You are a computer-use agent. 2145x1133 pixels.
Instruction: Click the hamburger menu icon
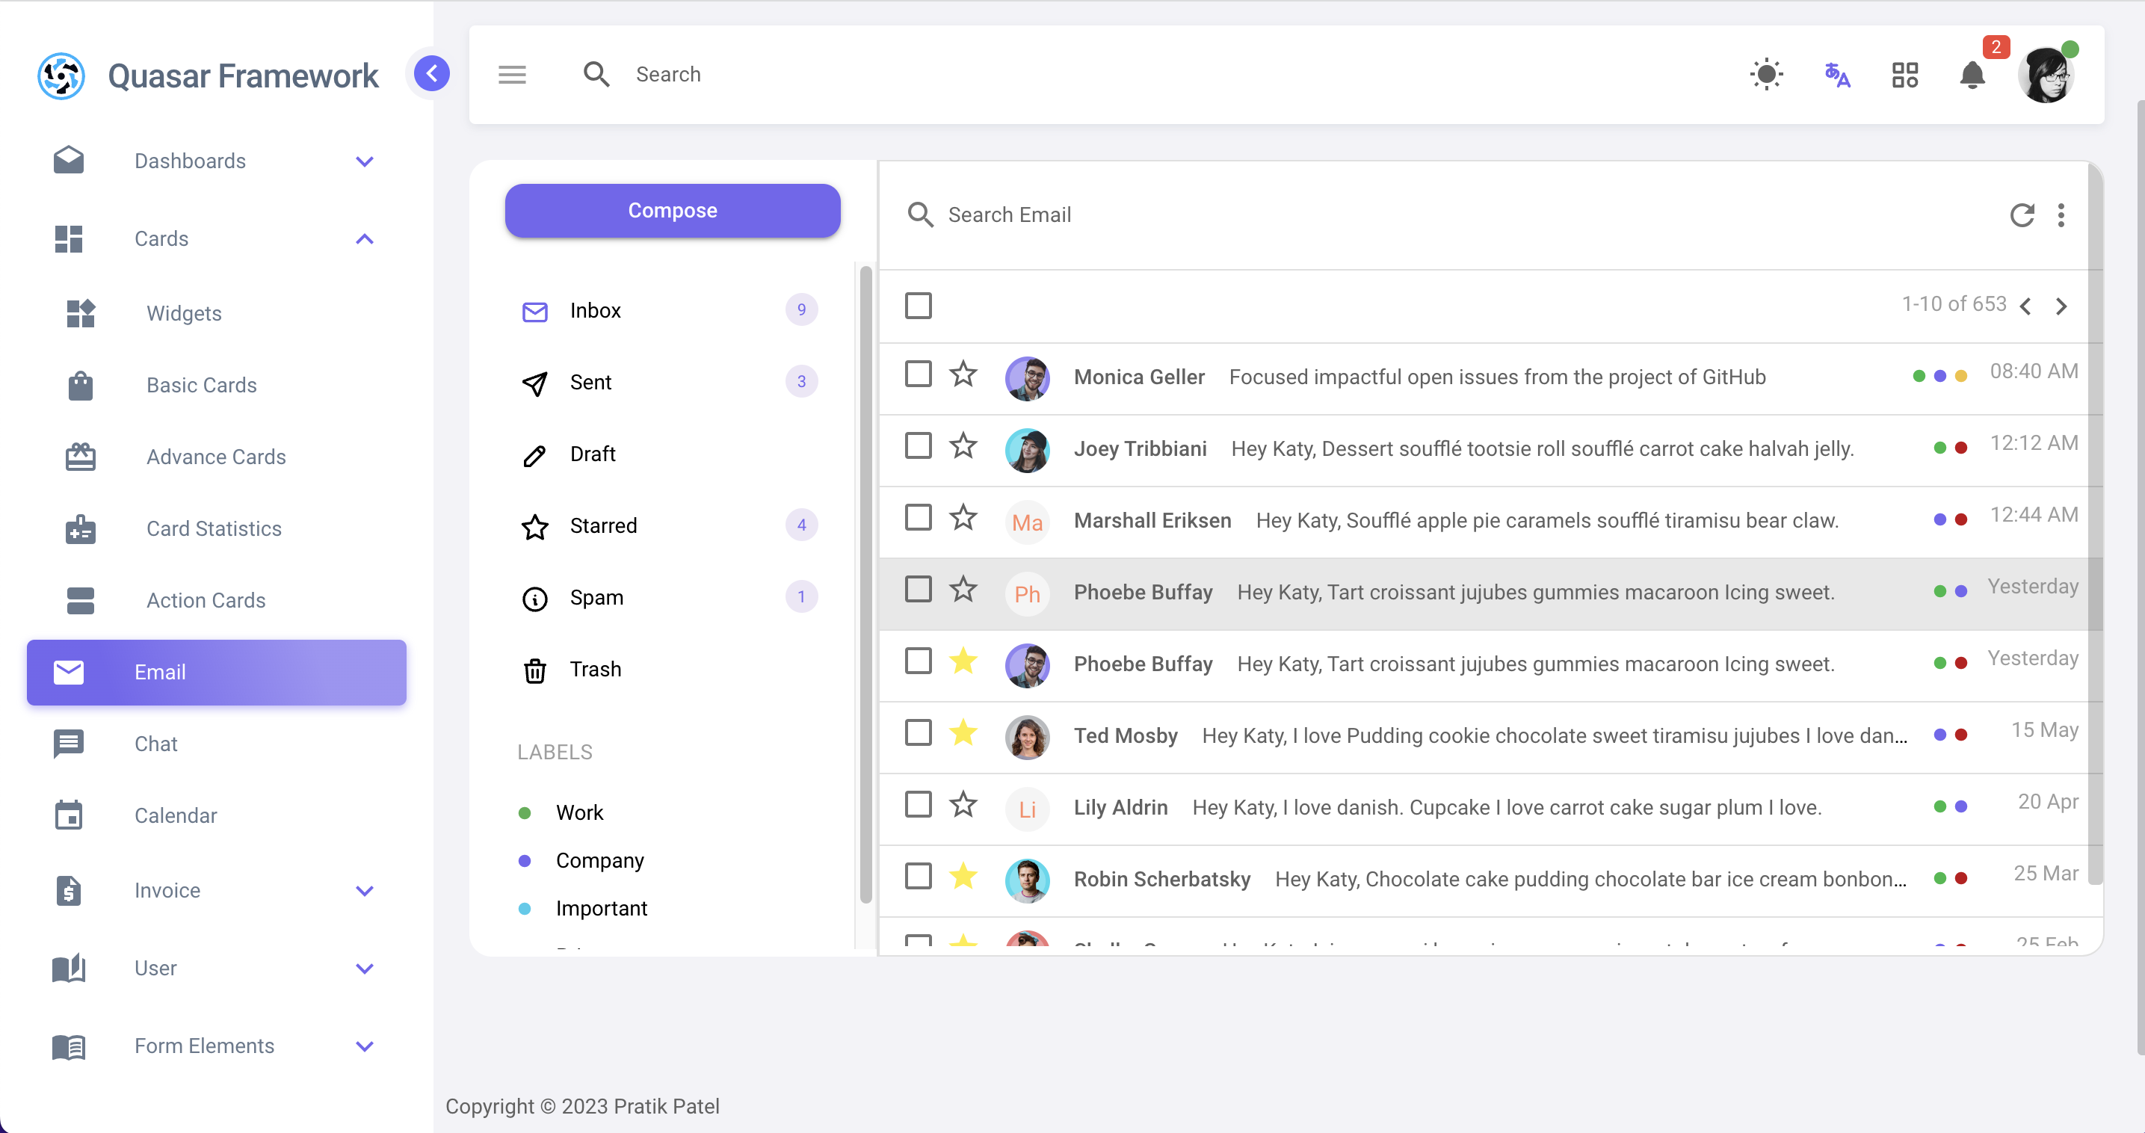[x=512, y=75]
